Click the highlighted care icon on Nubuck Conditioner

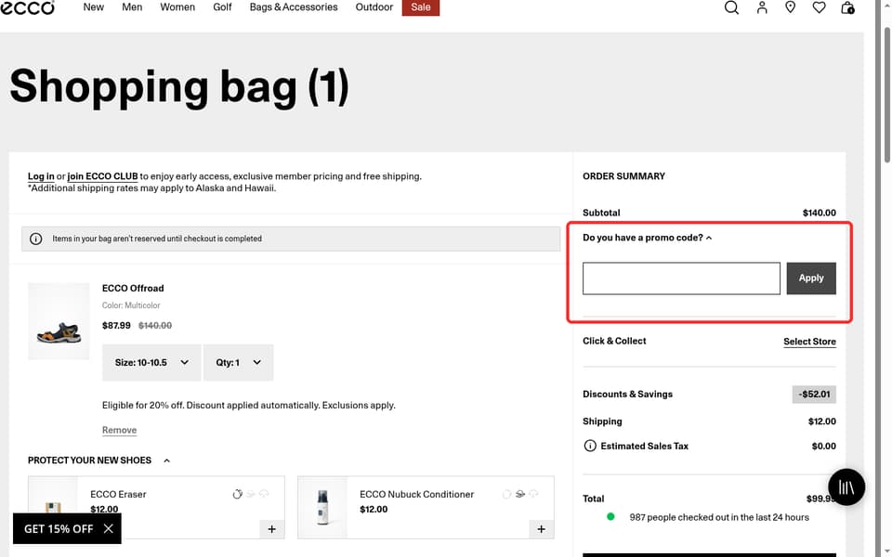[x=520, y=494]
